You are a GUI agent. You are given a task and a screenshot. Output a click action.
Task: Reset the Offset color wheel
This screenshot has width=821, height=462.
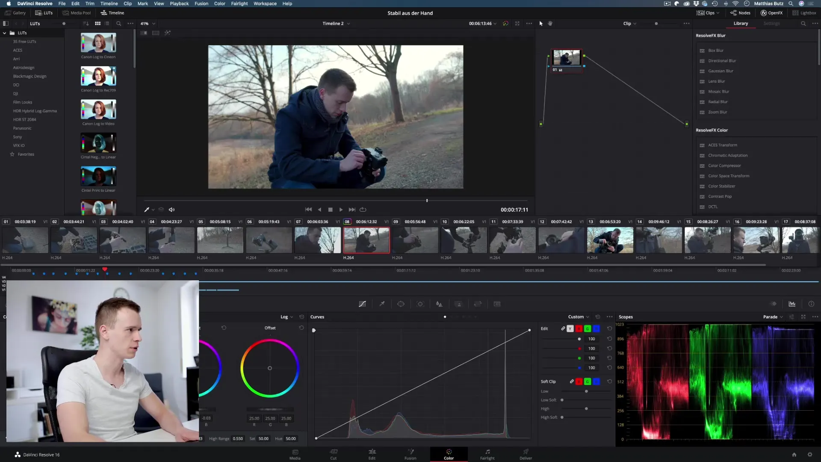pyautogui.click(x=301, y=328)
